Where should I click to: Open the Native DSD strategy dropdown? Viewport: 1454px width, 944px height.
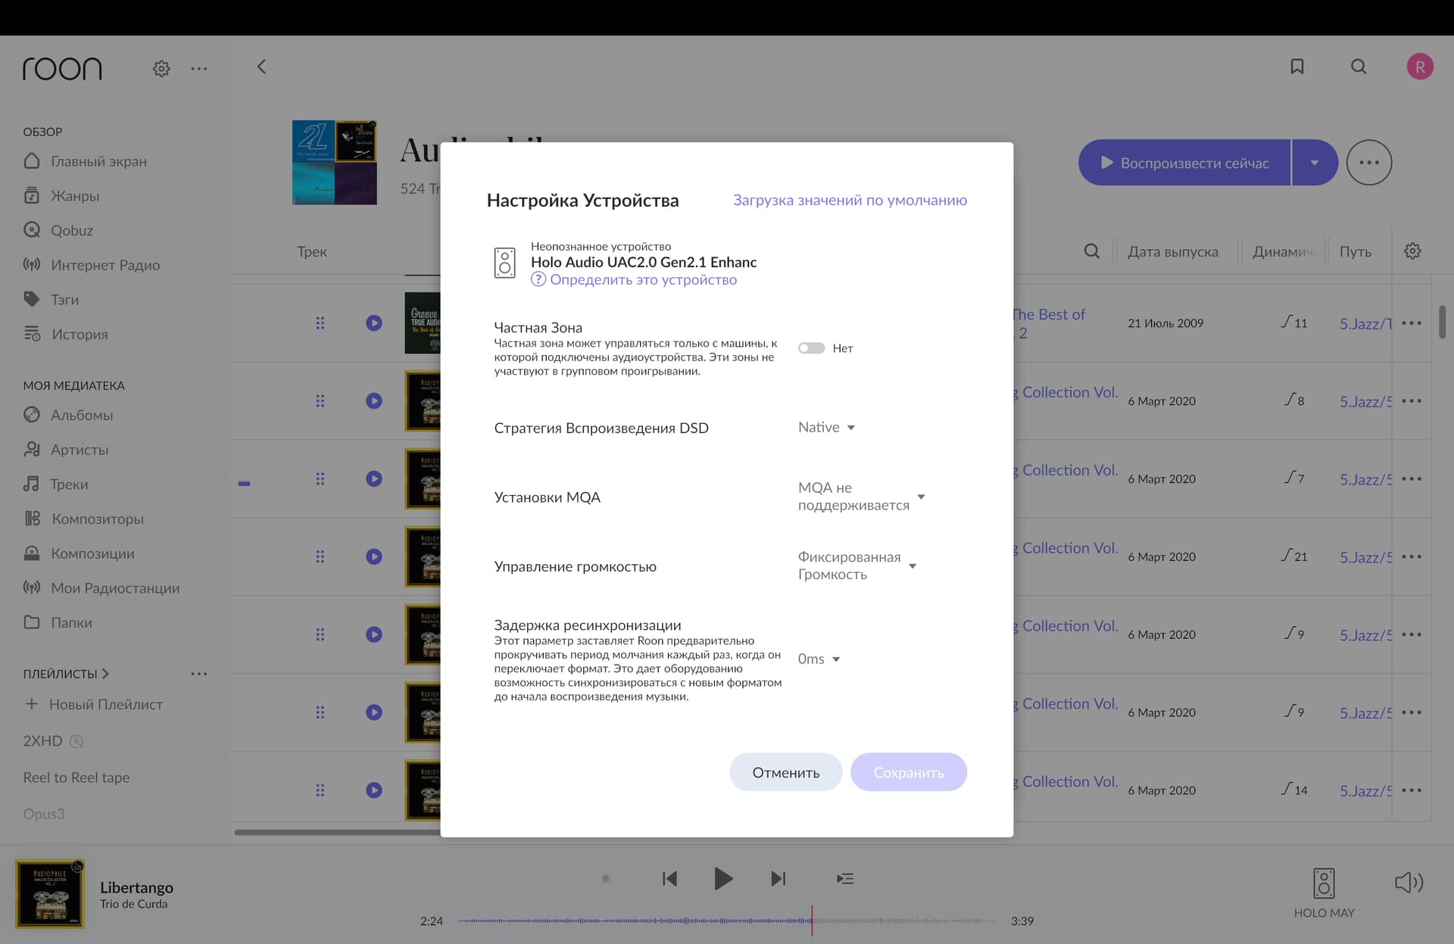826,428
